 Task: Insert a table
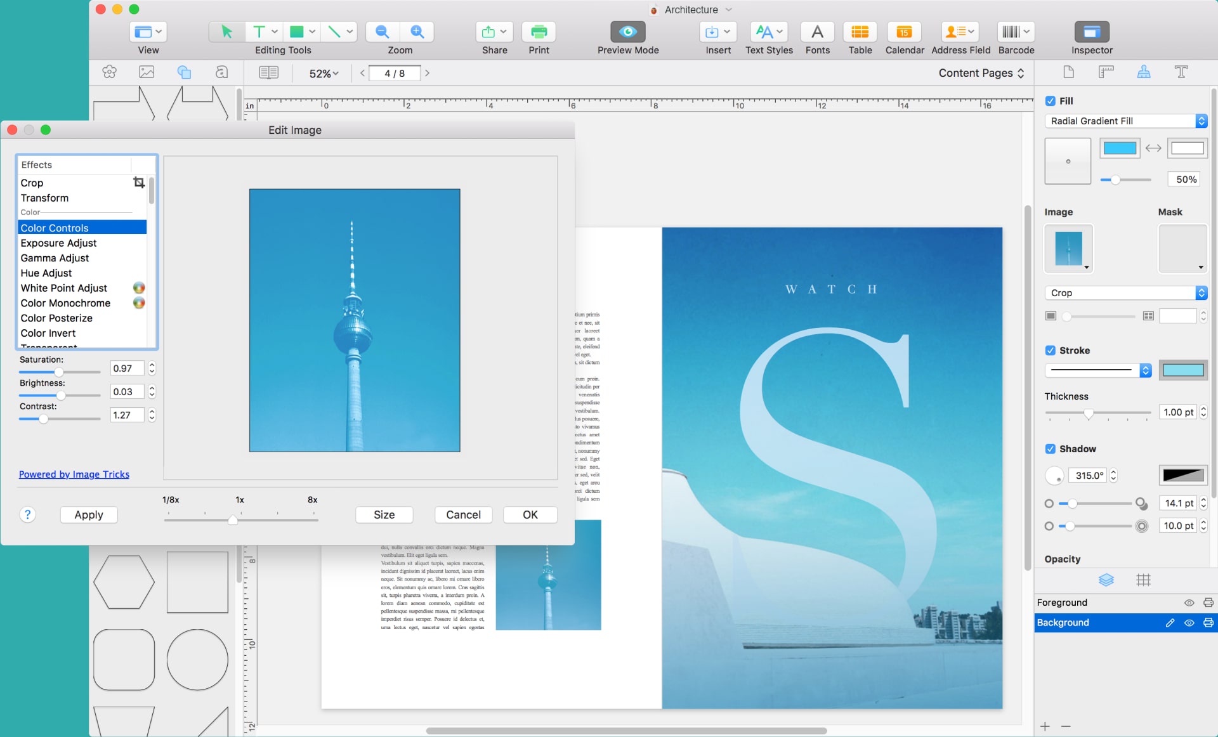860,32
